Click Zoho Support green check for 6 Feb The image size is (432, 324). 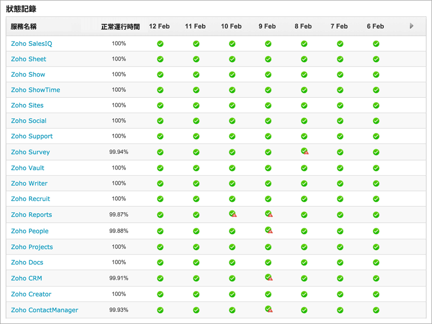click(x=376, y=137)
